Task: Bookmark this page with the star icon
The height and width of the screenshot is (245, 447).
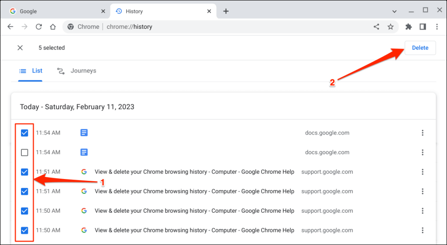Action: tap(390, 27)
